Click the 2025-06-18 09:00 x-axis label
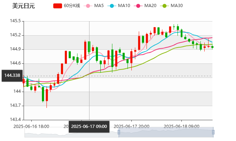236x141 pixels. click(181, 127)
